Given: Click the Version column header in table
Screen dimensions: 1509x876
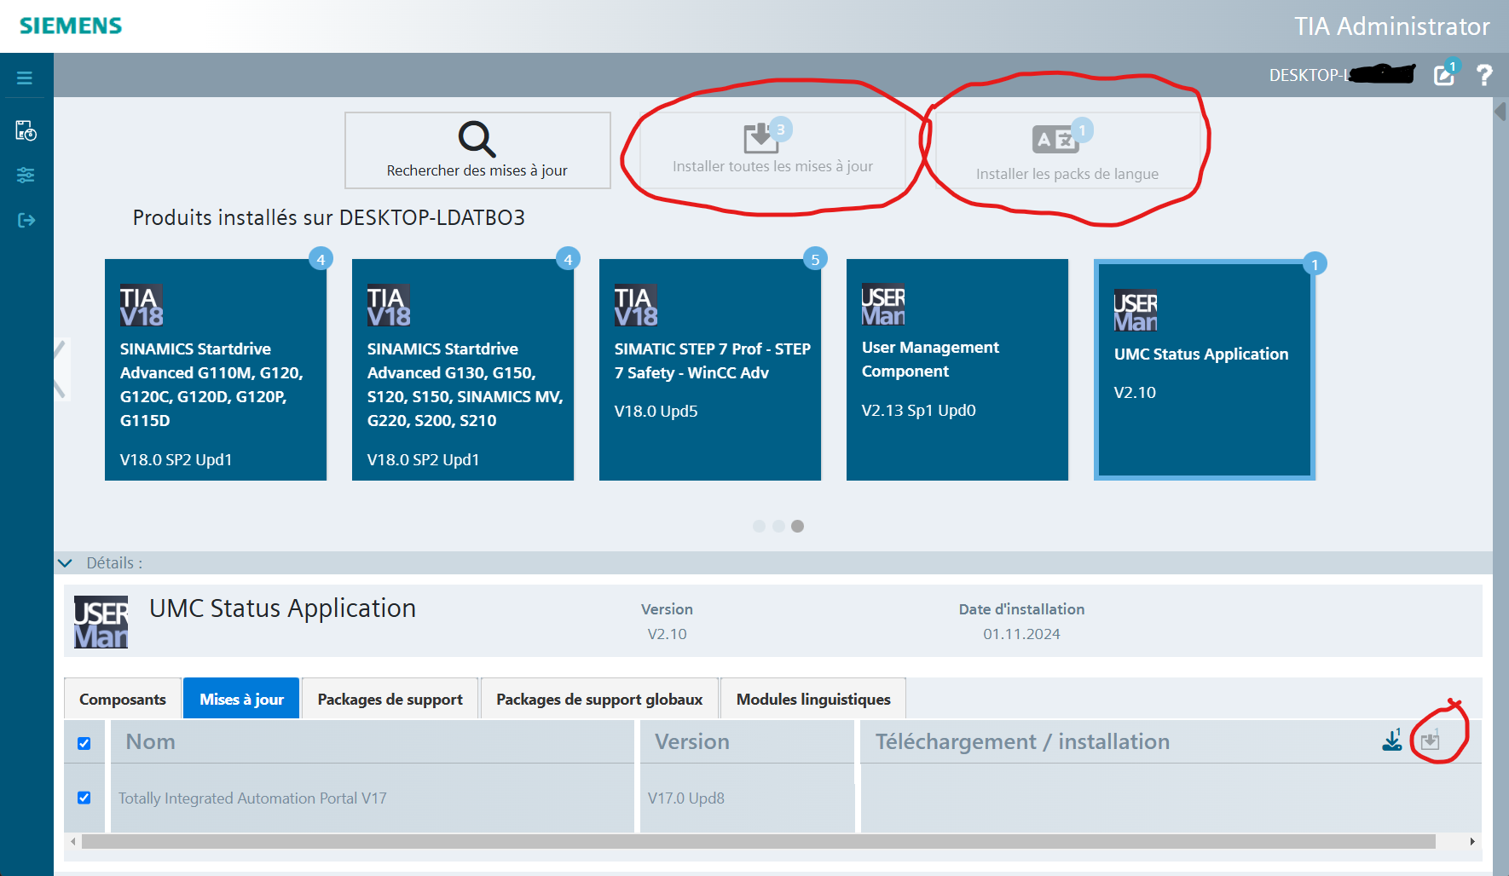Looking at the screenshot, I should [748, 741].
